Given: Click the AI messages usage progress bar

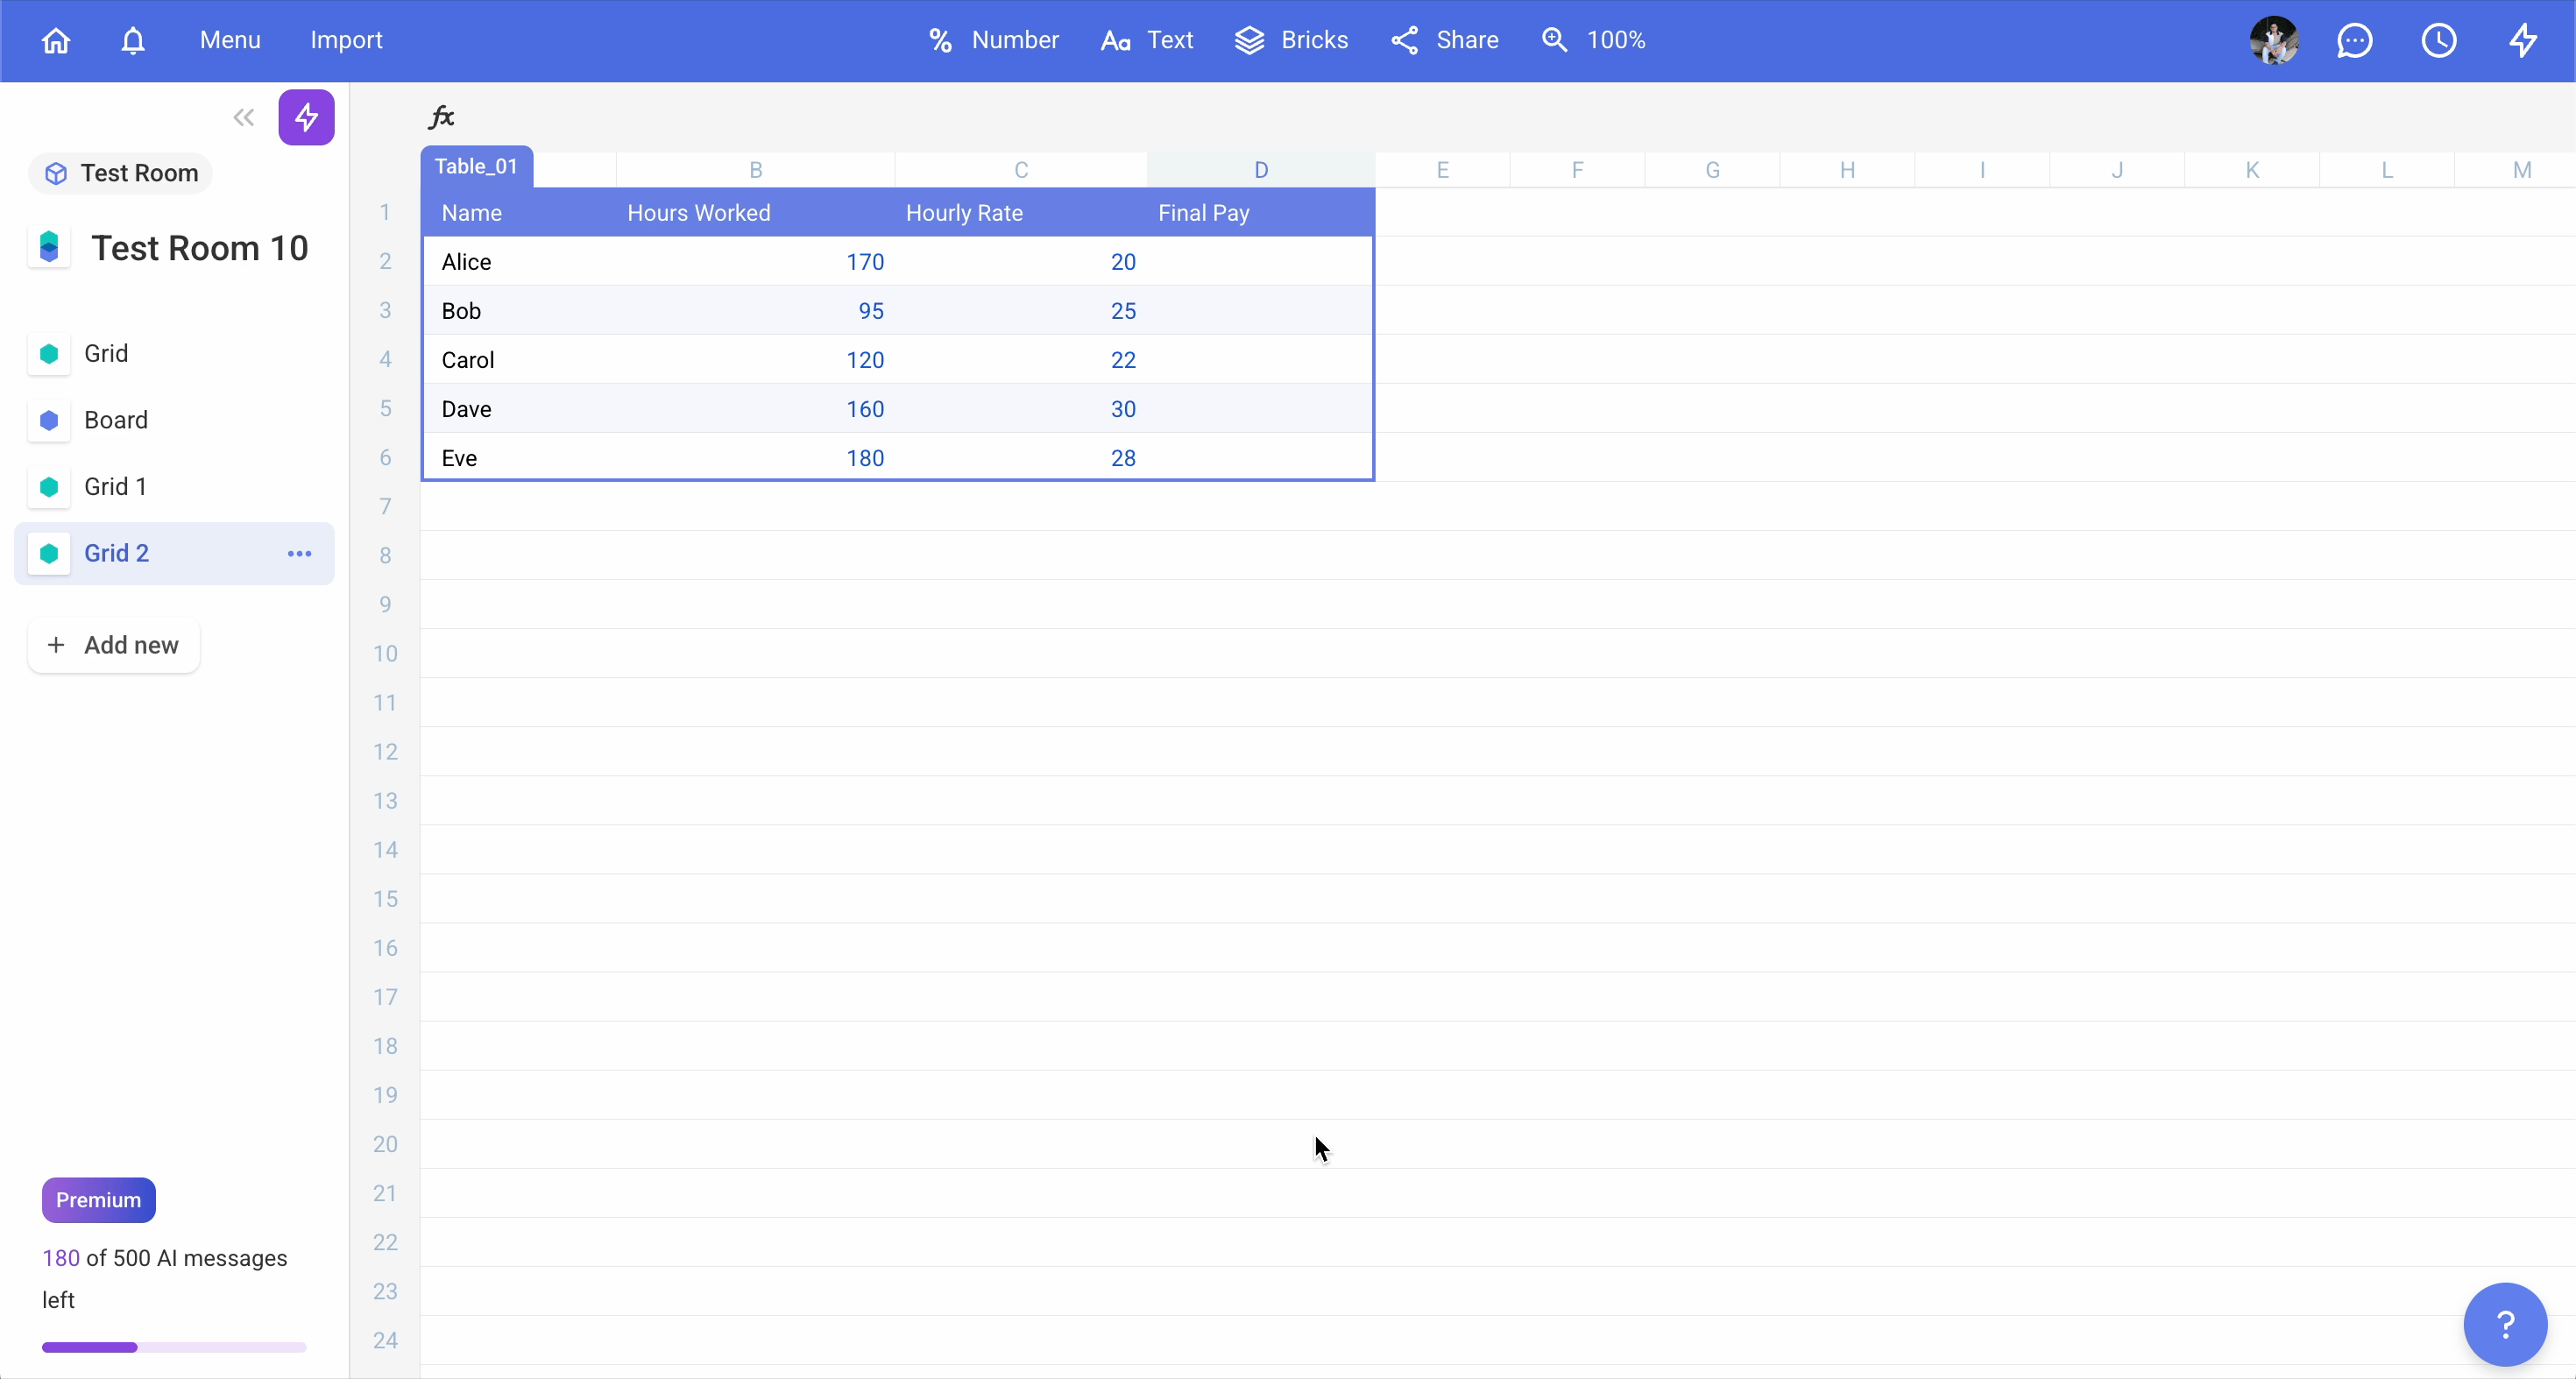Looking at the screenshot, I should [x=174, y=1347].
